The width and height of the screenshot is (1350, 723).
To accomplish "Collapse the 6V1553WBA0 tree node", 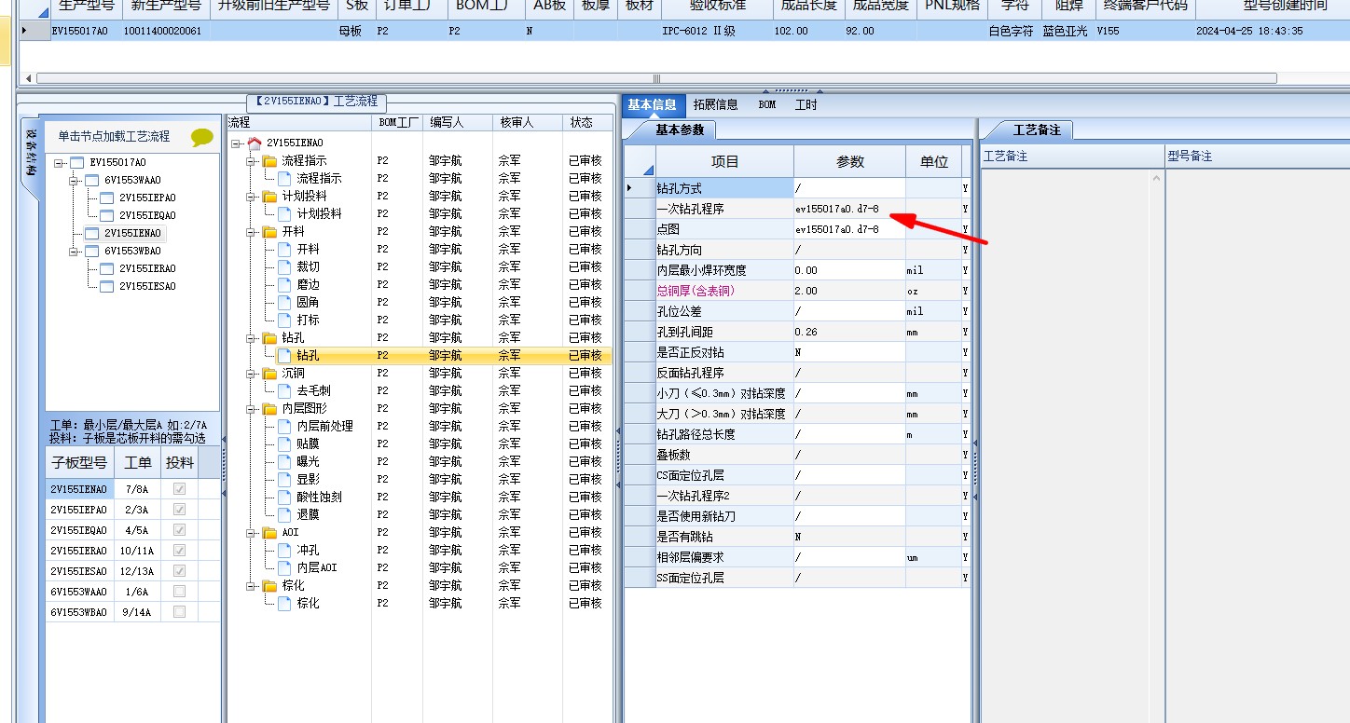I will click(x=74, y=252).
